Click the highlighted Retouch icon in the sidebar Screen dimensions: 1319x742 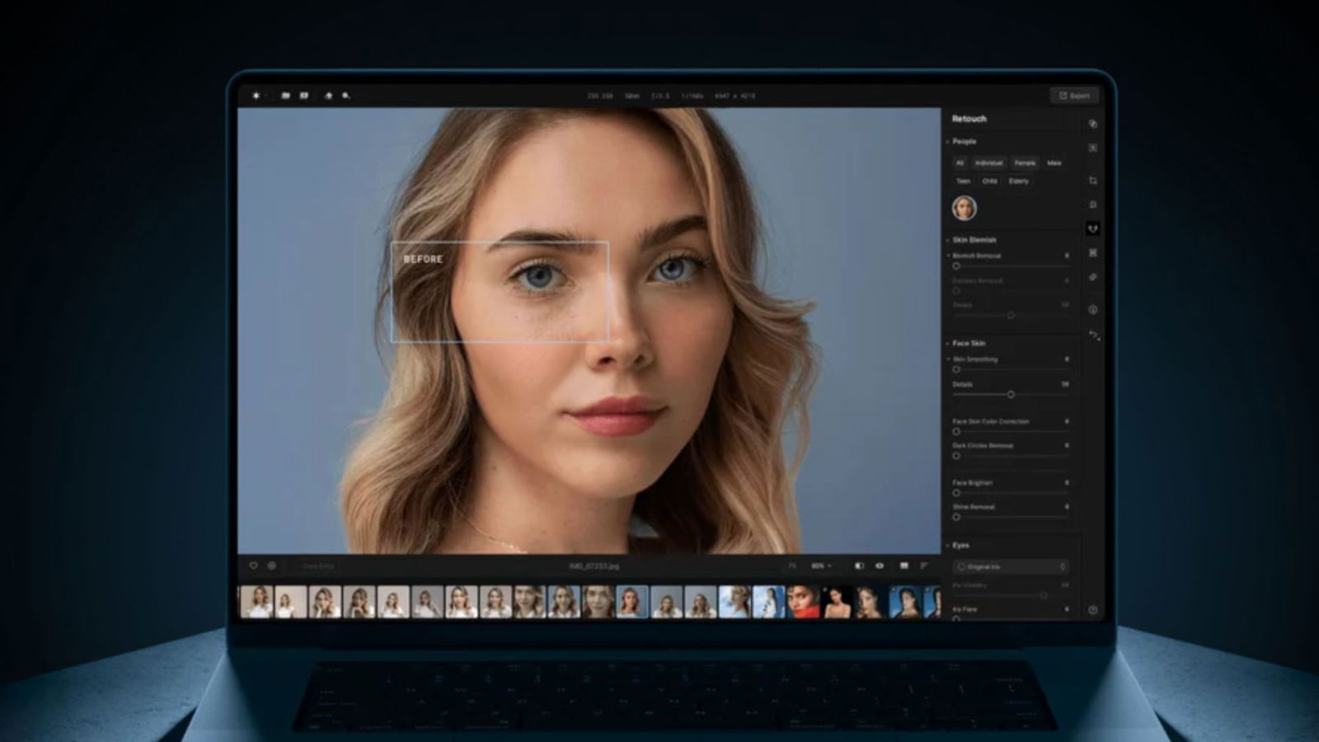click(1094, 229)
